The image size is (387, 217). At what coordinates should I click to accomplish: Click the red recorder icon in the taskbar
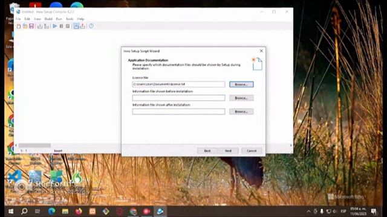[146, 212]
